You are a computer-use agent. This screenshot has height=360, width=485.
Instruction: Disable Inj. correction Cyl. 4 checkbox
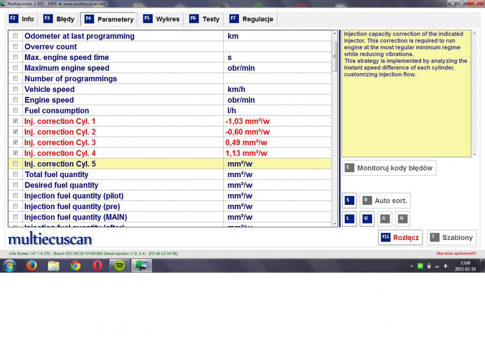coord(15,153)
